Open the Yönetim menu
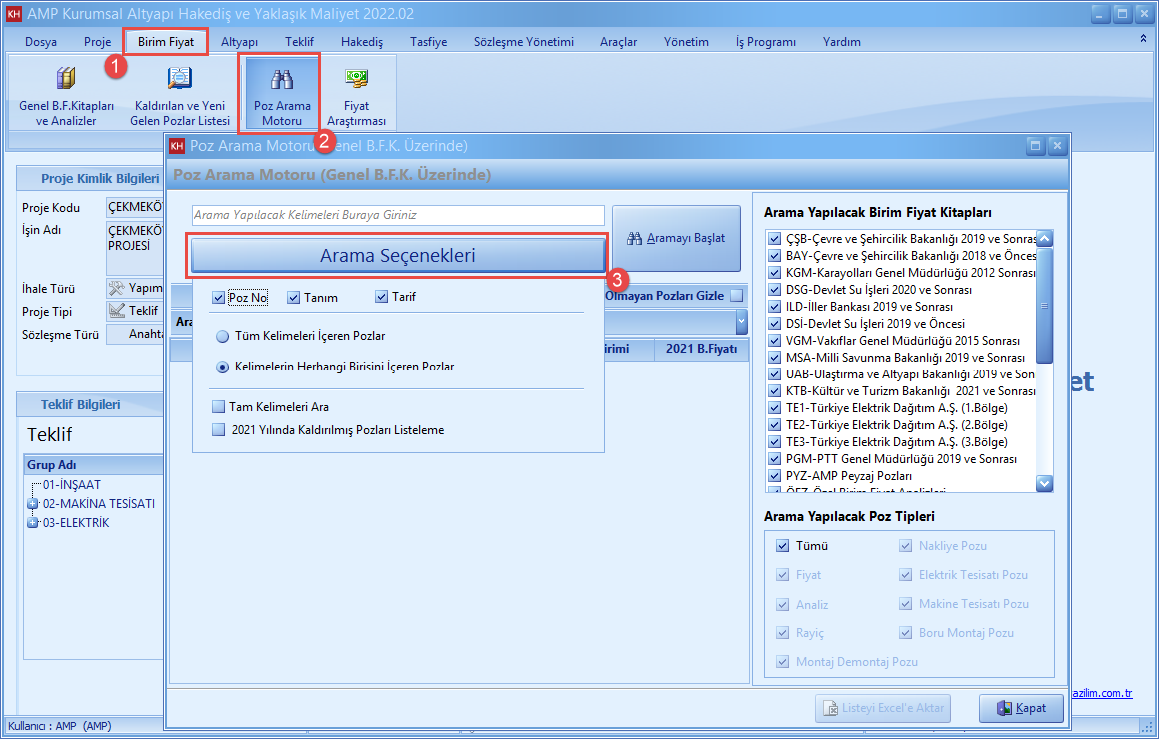This screenshot has height=739, width=1159. tap(686, 41)
